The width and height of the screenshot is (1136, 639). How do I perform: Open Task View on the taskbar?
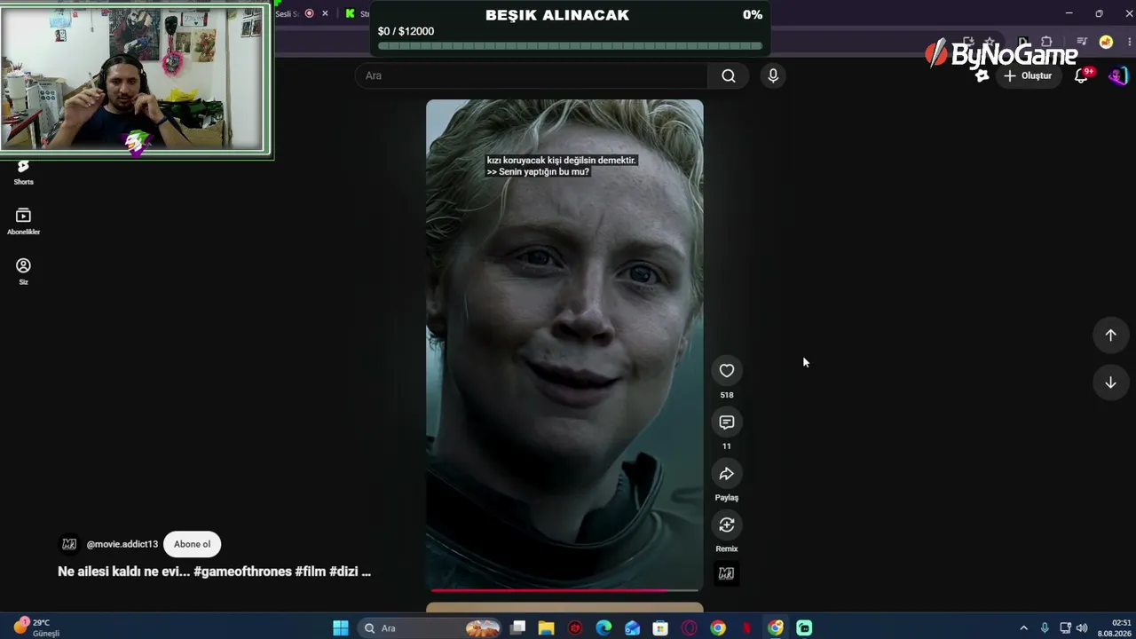518,628
